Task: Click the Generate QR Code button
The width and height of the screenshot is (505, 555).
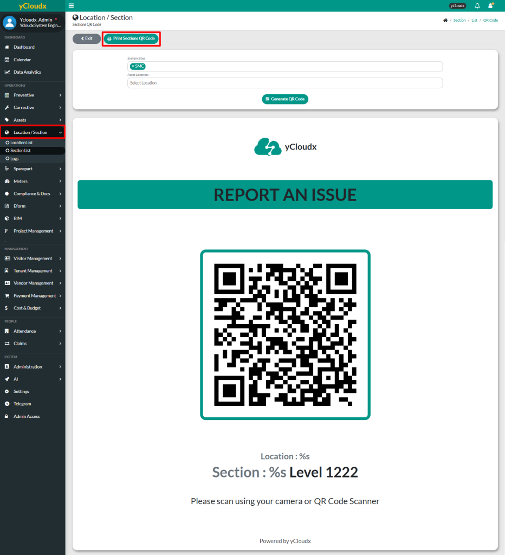Action: click(285, 99)
